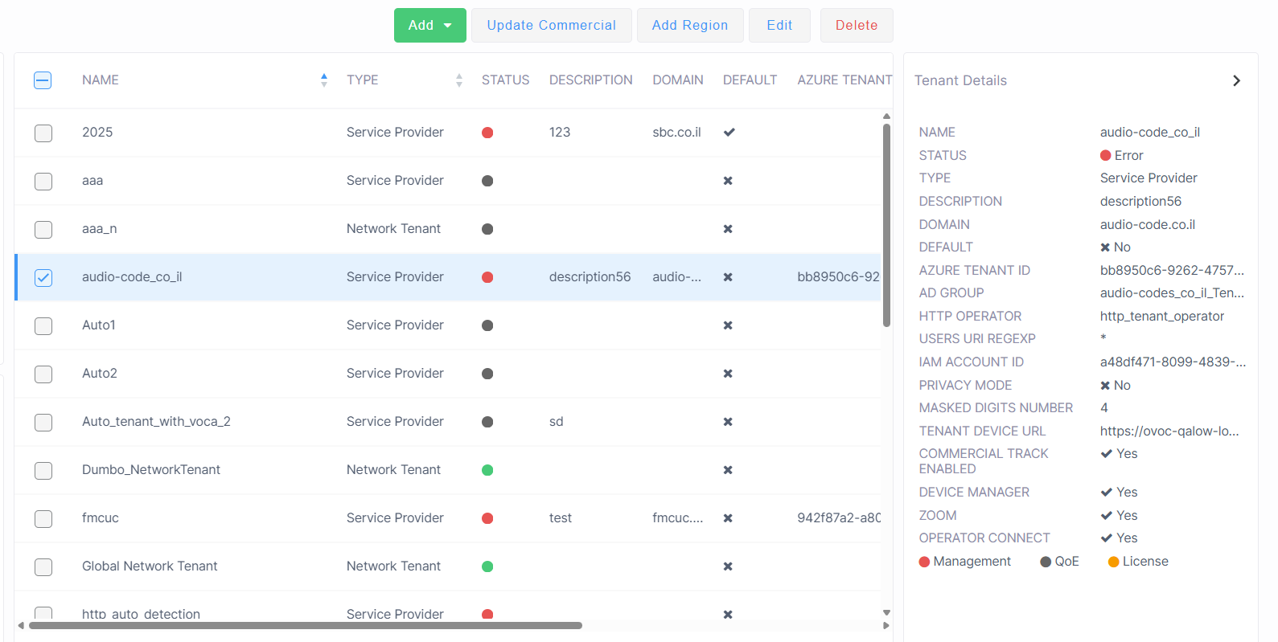The height and width of the screenshot is (642, 1278).
Task: Click the Update Commercial button
Action: point(551,26)
